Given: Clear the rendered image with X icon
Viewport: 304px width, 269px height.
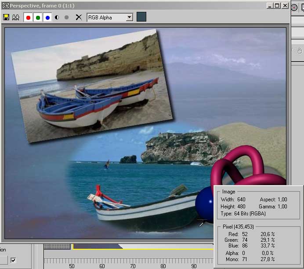Looking at the screenshot, I should (79, 18).
